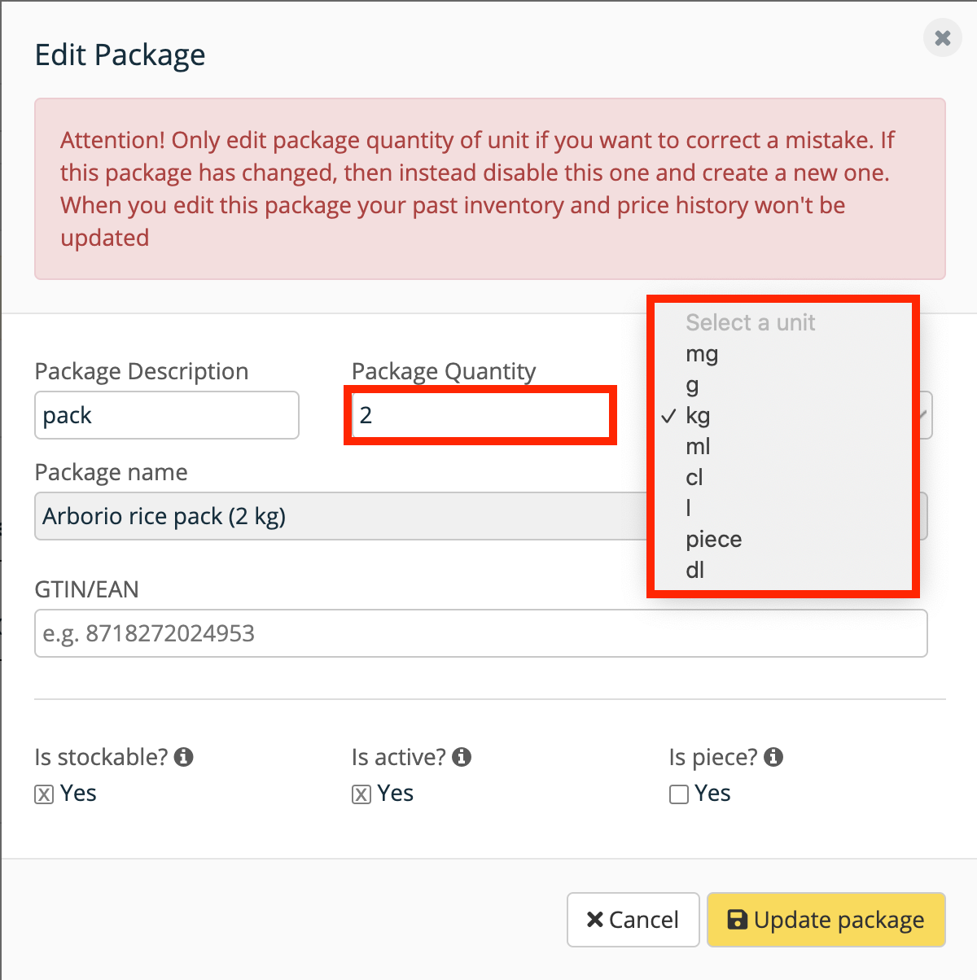Uncheck the Is active Yes checkbox

coord(361,794)
